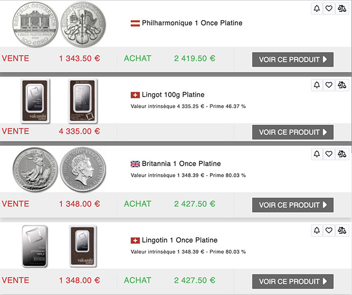Enable bell alert for Britannia 1 Once
Screen dimensions: 352x295
tap(317, 154)
